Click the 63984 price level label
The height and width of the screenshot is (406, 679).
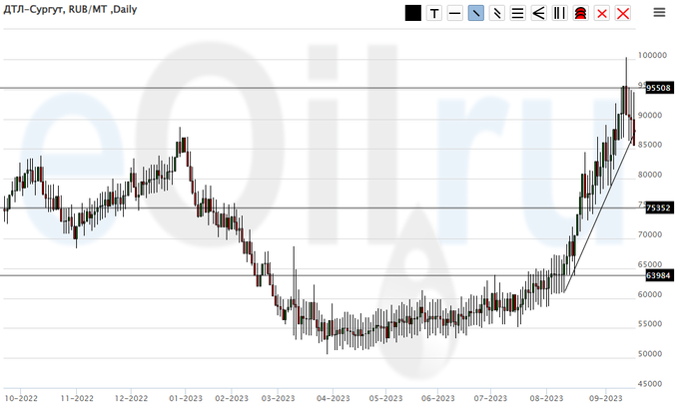(x=658, y=274)
